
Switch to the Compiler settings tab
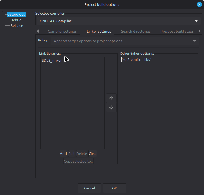62,31
